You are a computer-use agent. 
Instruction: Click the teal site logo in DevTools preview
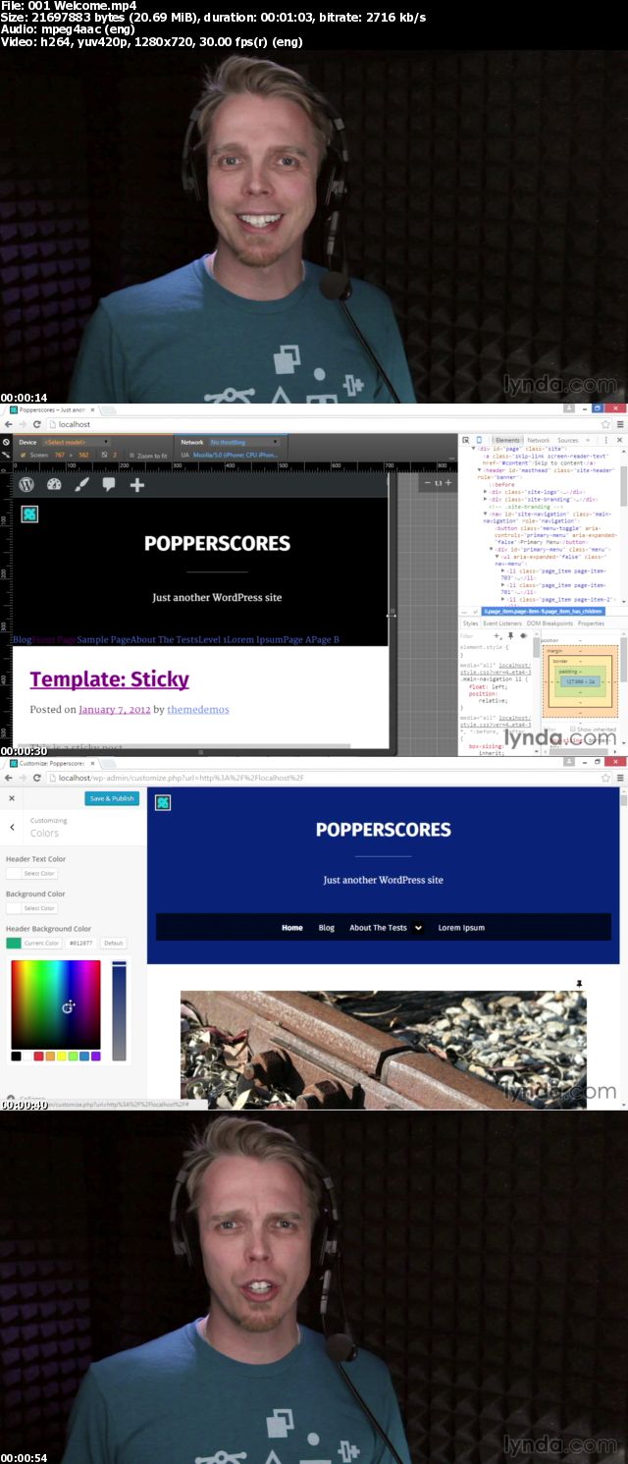click(x=28, y=514)
